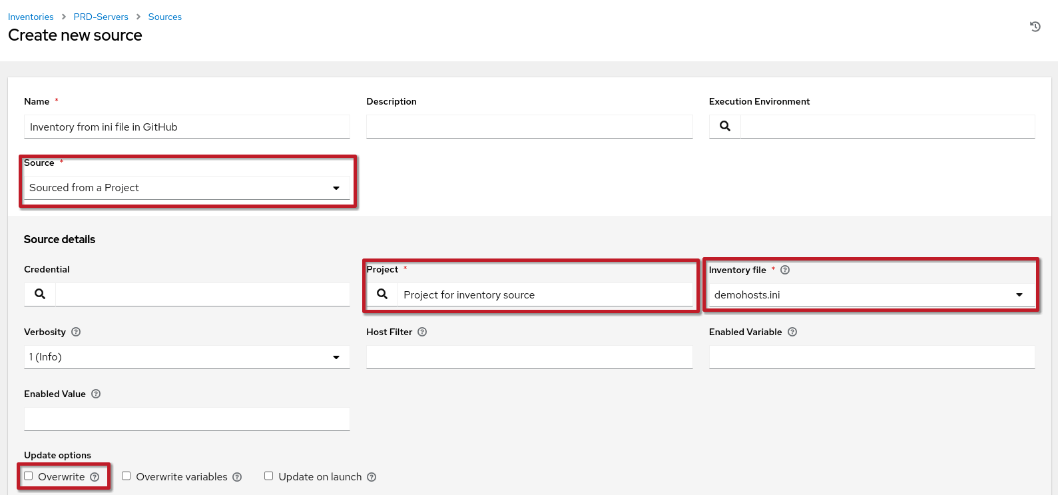The height and width of the screenshot is (495, 1058).
Task: Focus the Name input field
Action: click(x=186, y=127)
